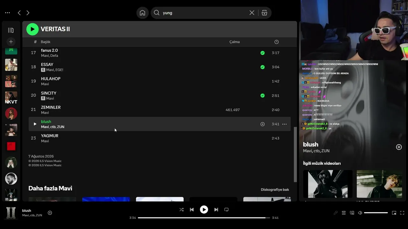The image size is (408, 229).
Task: Add blush to library from right panel
Action: (x=399, y=147)
